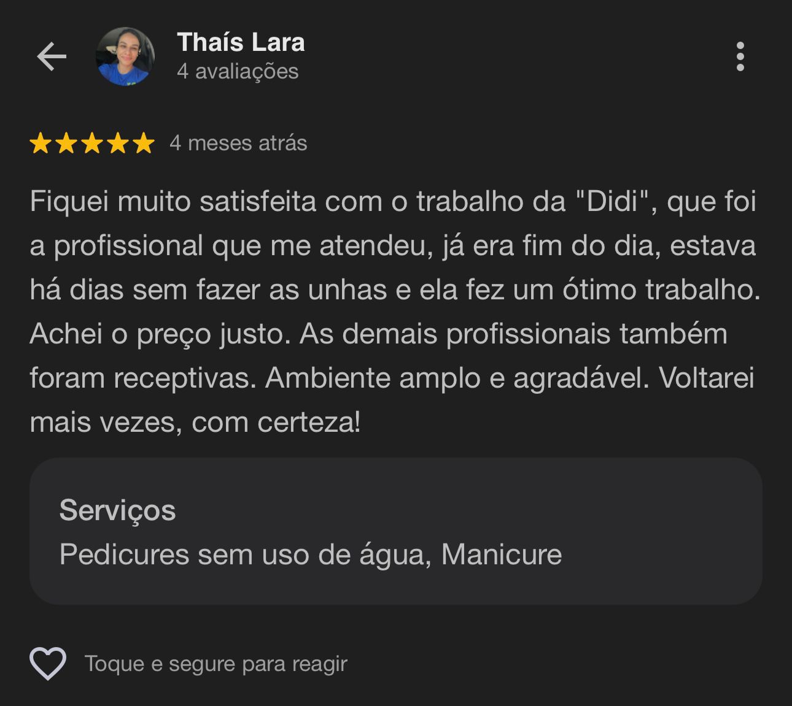
Task: Open the 4 avaliações reviewer link
Action: click(x=238, y=71)
